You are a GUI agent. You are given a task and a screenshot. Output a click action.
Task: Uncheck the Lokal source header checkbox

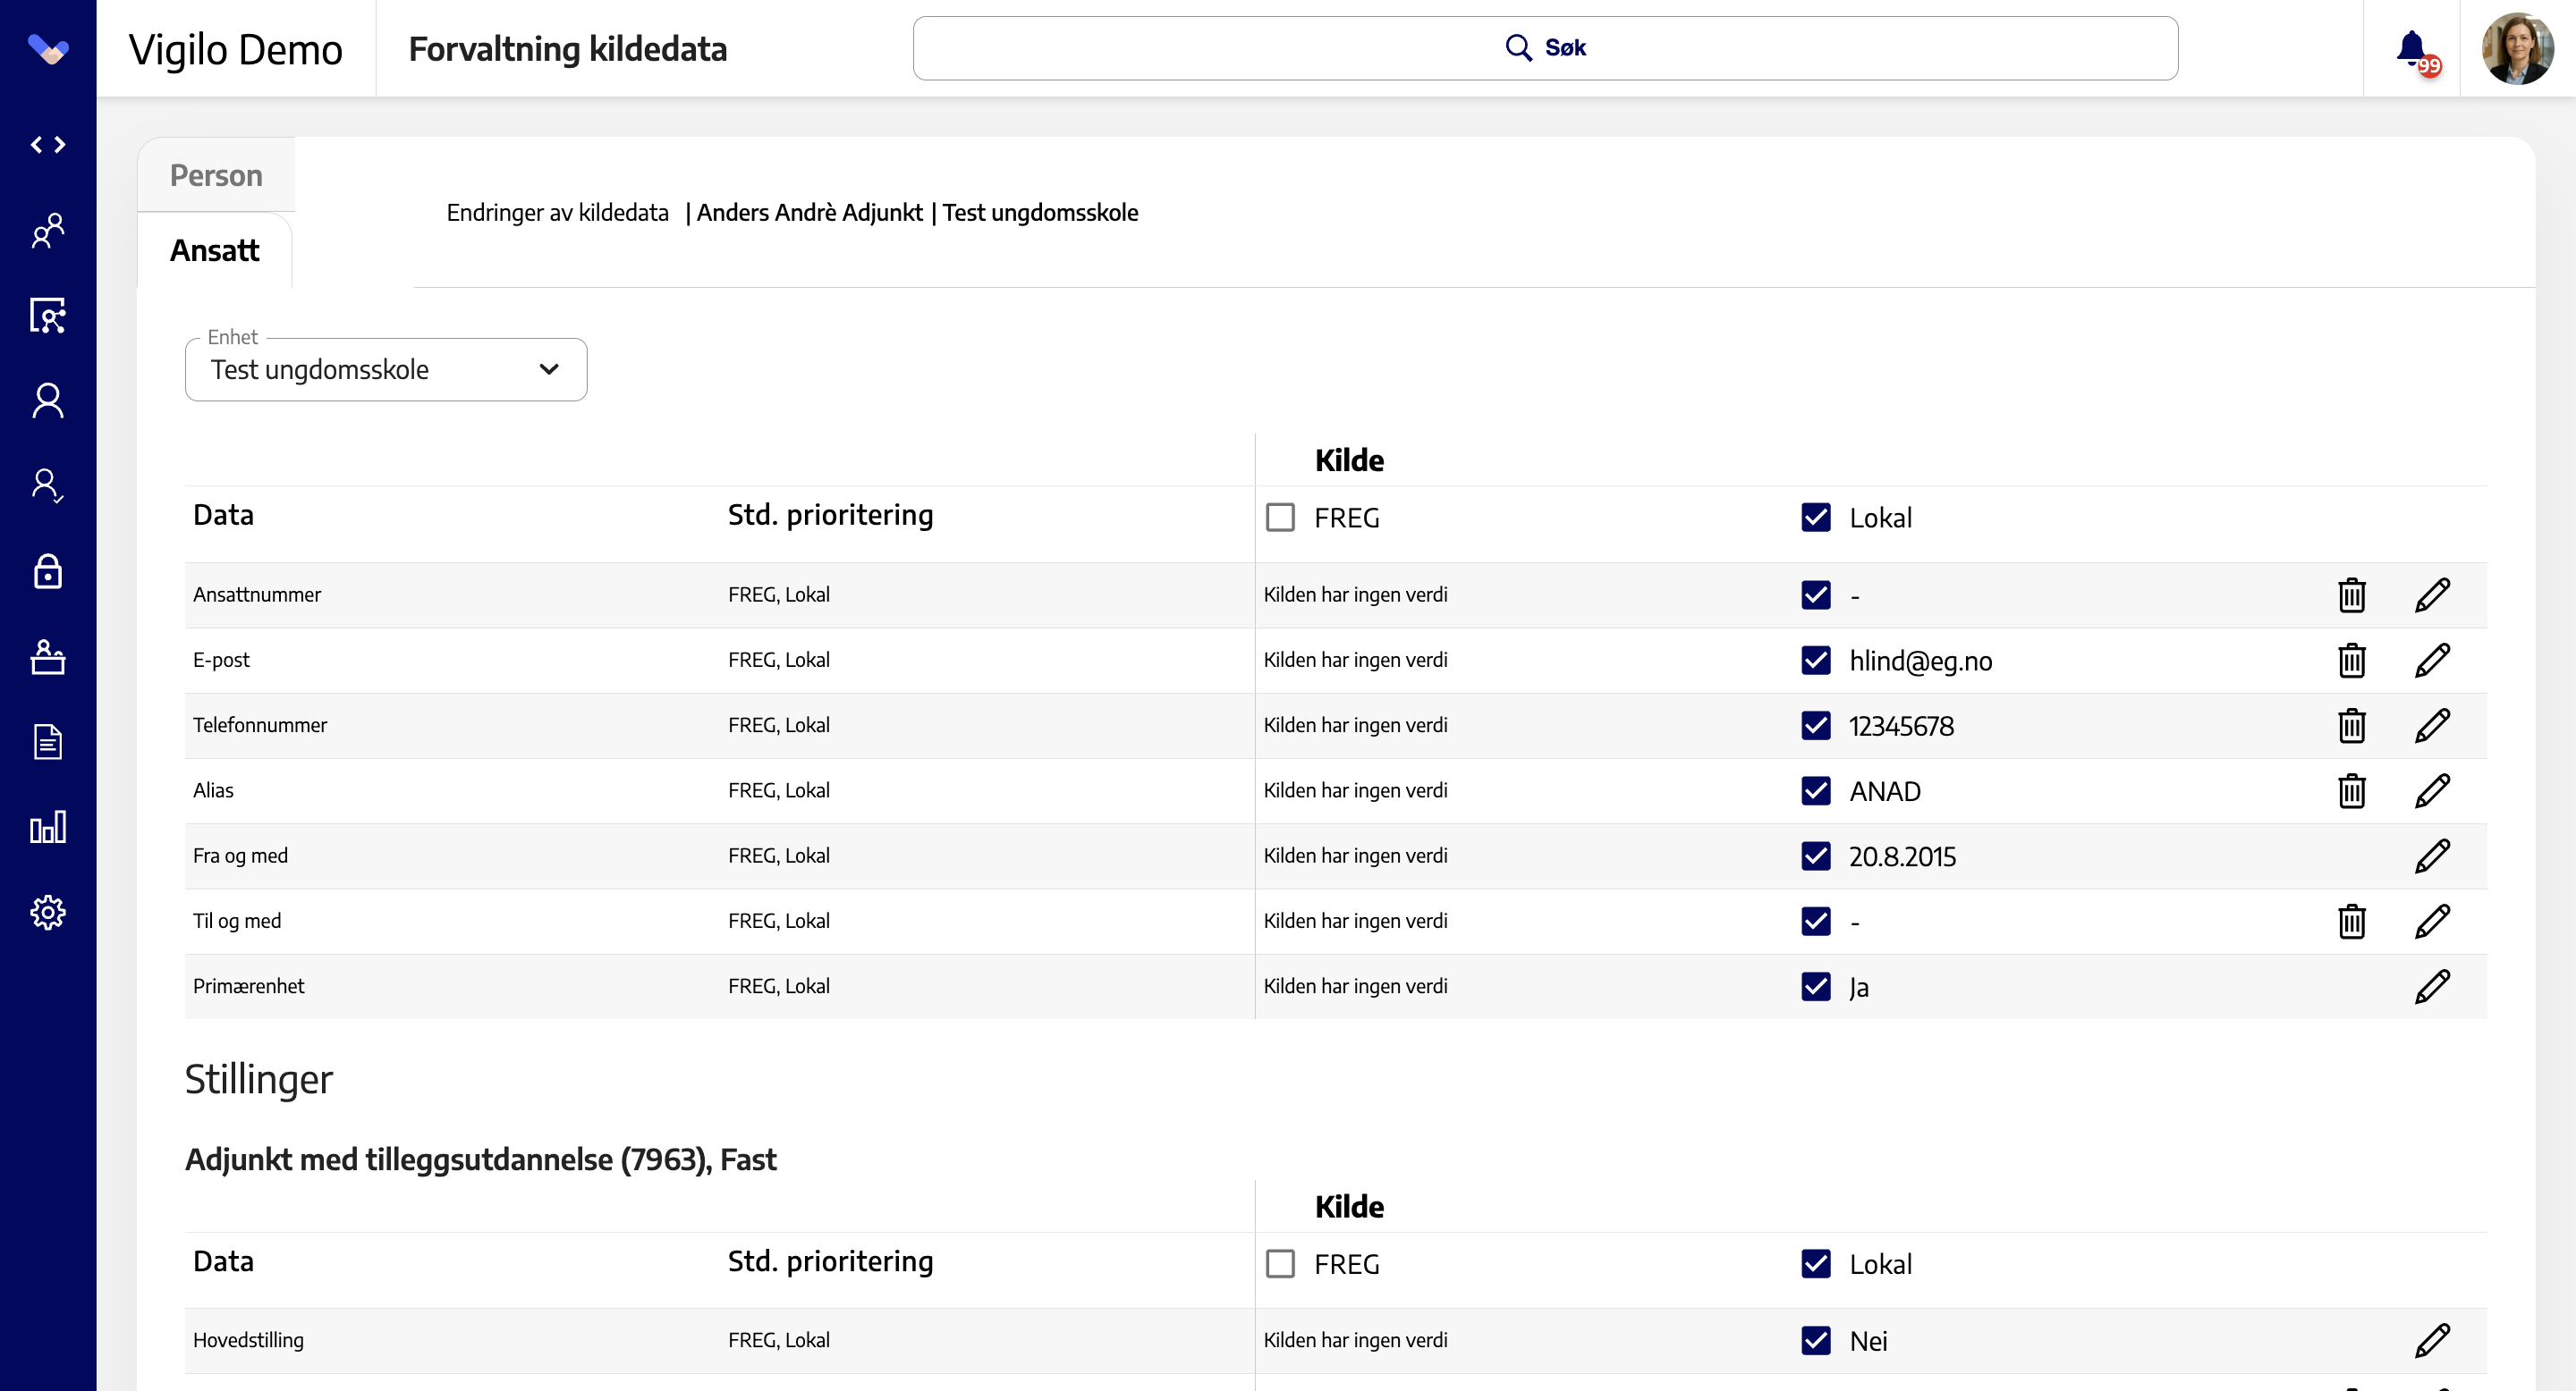tap(1816, 518)
